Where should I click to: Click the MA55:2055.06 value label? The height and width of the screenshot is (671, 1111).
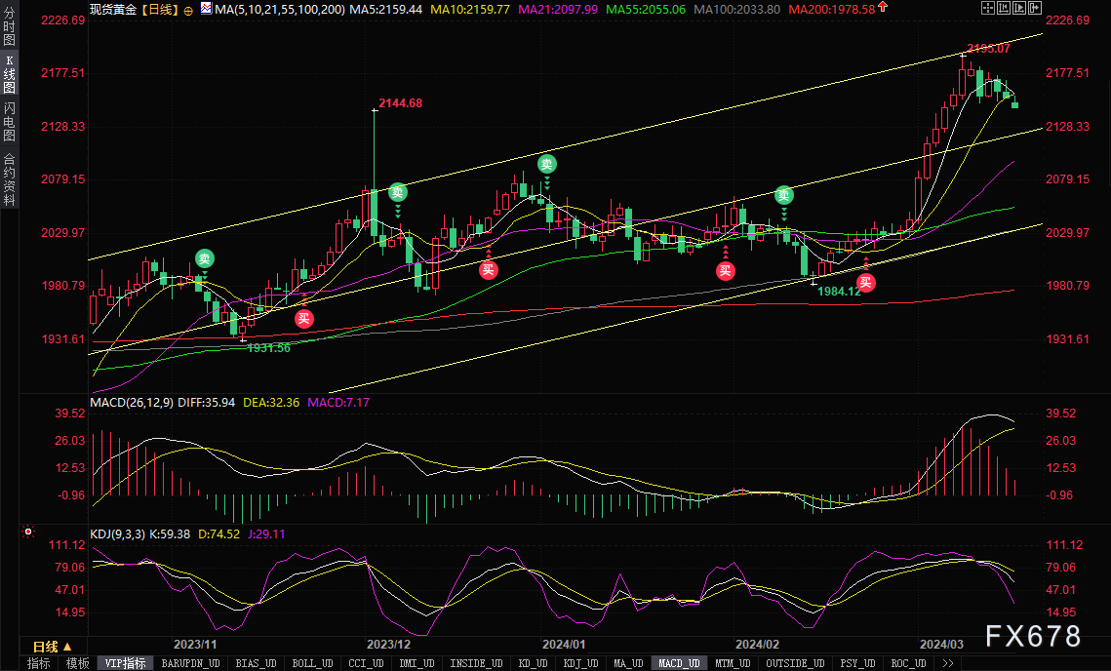tap(646, 9)
